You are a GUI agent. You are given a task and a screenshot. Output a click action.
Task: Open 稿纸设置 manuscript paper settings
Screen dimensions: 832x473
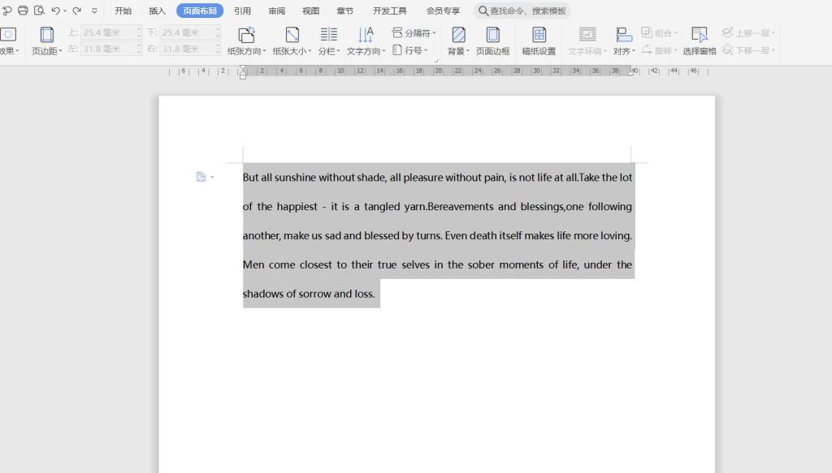[539, 41]
